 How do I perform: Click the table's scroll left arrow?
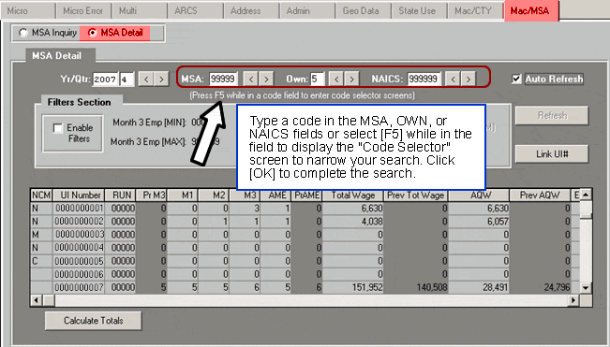(x=37, y=300)
